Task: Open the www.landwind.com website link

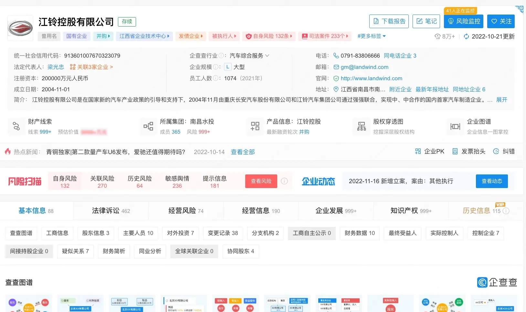Action: coord(371,78)
